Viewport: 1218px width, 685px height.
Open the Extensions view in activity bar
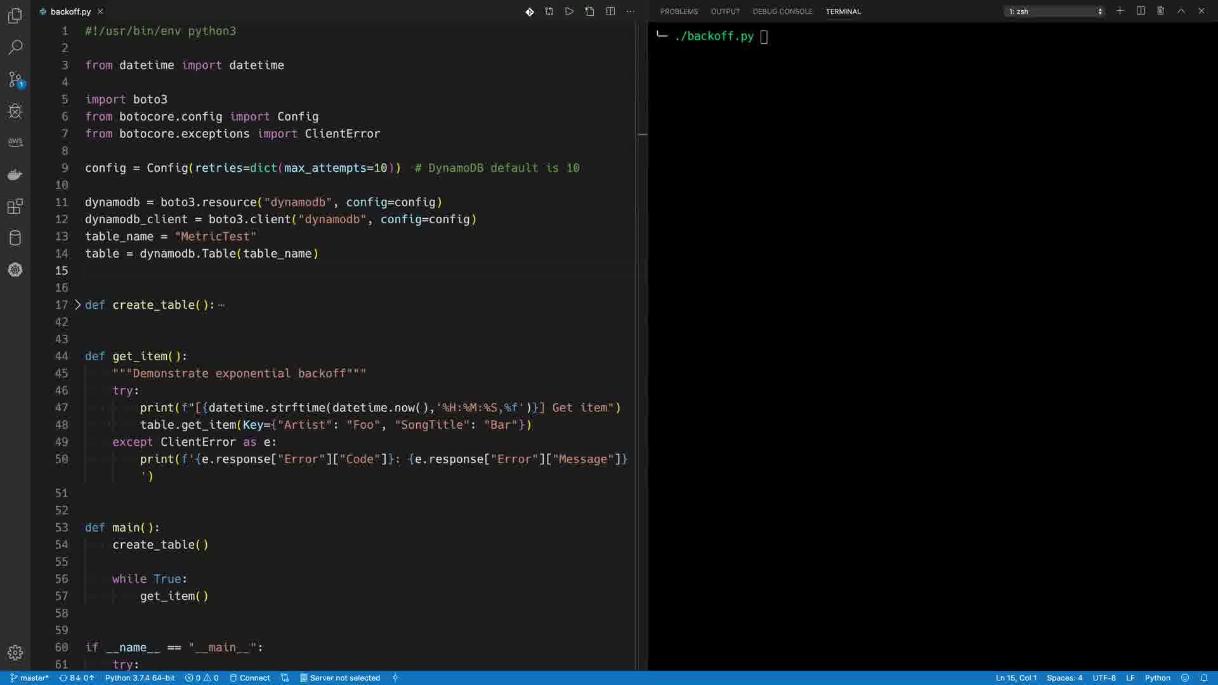[x=15, y=206]
